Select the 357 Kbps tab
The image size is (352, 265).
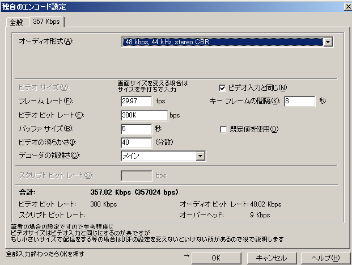click(46, 22)
